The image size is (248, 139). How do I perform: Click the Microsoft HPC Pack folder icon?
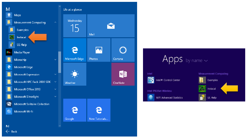click(9, 82)
